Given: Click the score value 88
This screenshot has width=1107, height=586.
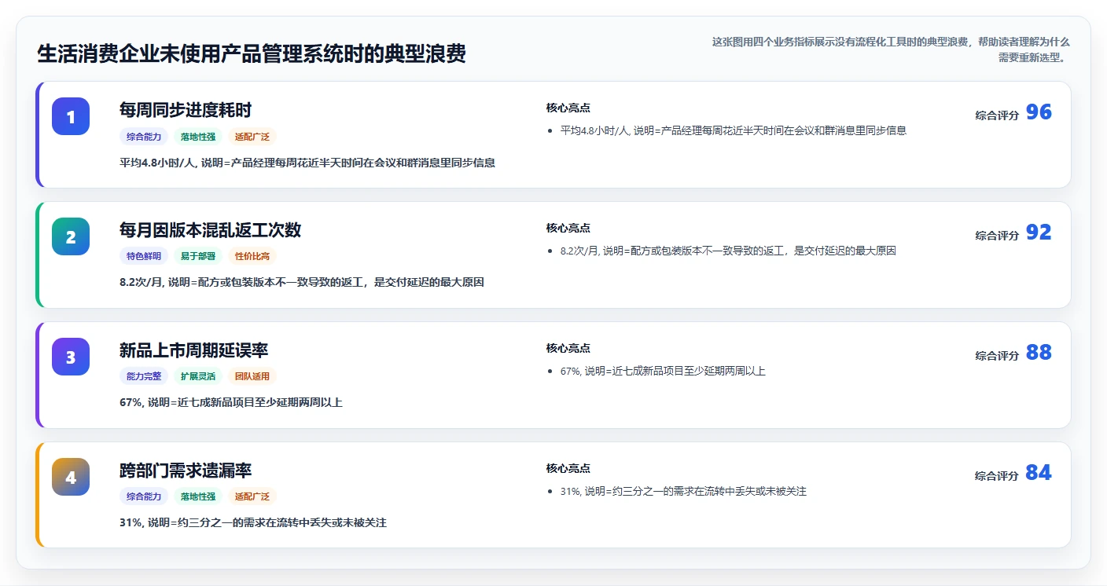Looking at the screenshot, I should pyautogui.click(x=1039, y=353).
